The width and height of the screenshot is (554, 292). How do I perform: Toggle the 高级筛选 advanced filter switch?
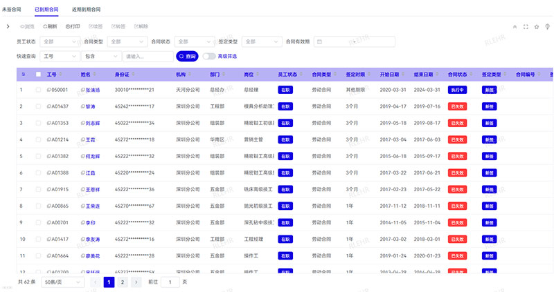click(x=209, y=57)
